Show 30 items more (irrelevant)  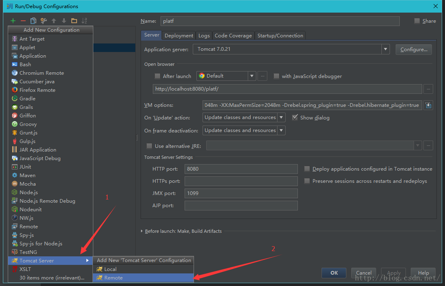(x=51, y=277)
